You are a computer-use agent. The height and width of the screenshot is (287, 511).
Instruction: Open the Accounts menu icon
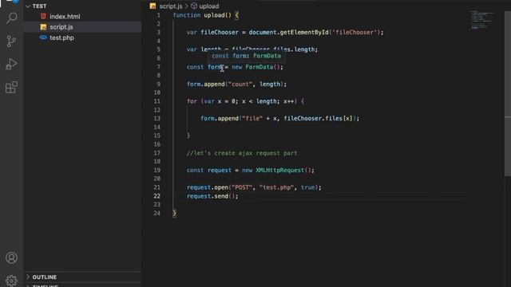[11, 258]
